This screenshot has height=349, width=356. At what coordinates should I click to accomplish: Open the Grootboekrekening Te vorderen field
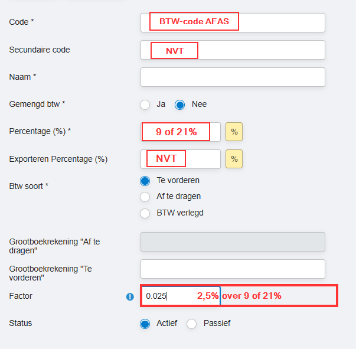coord(233,269)
